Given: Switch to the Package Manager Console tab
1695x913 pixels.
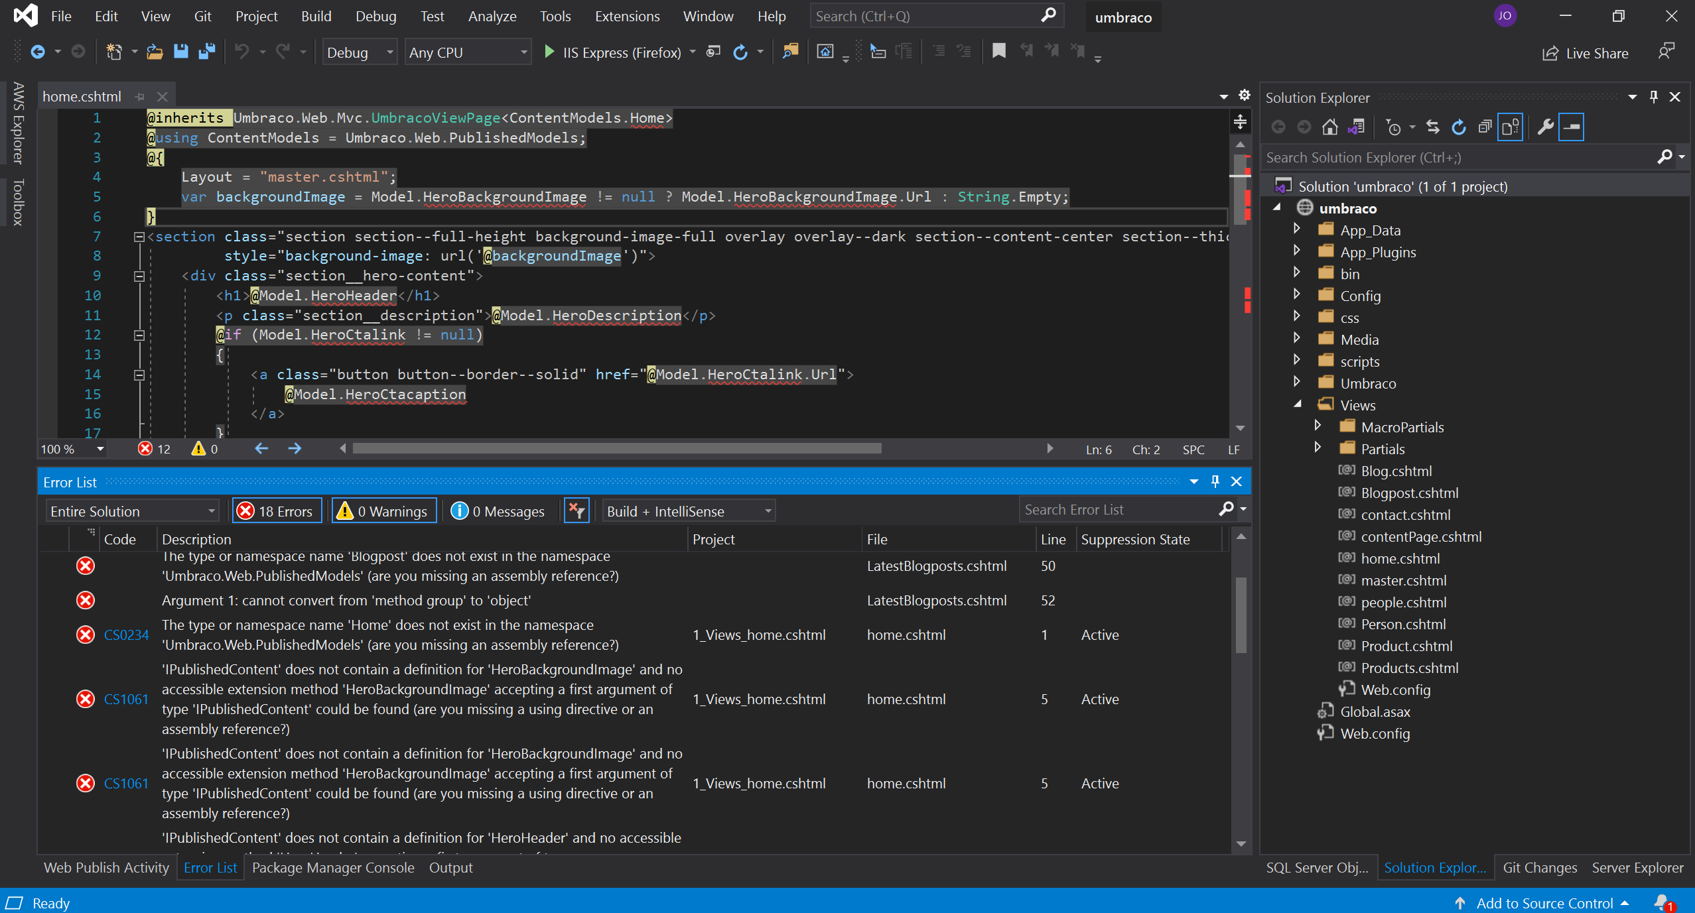Looking at the screenshot, I should (x=333, y=866).
